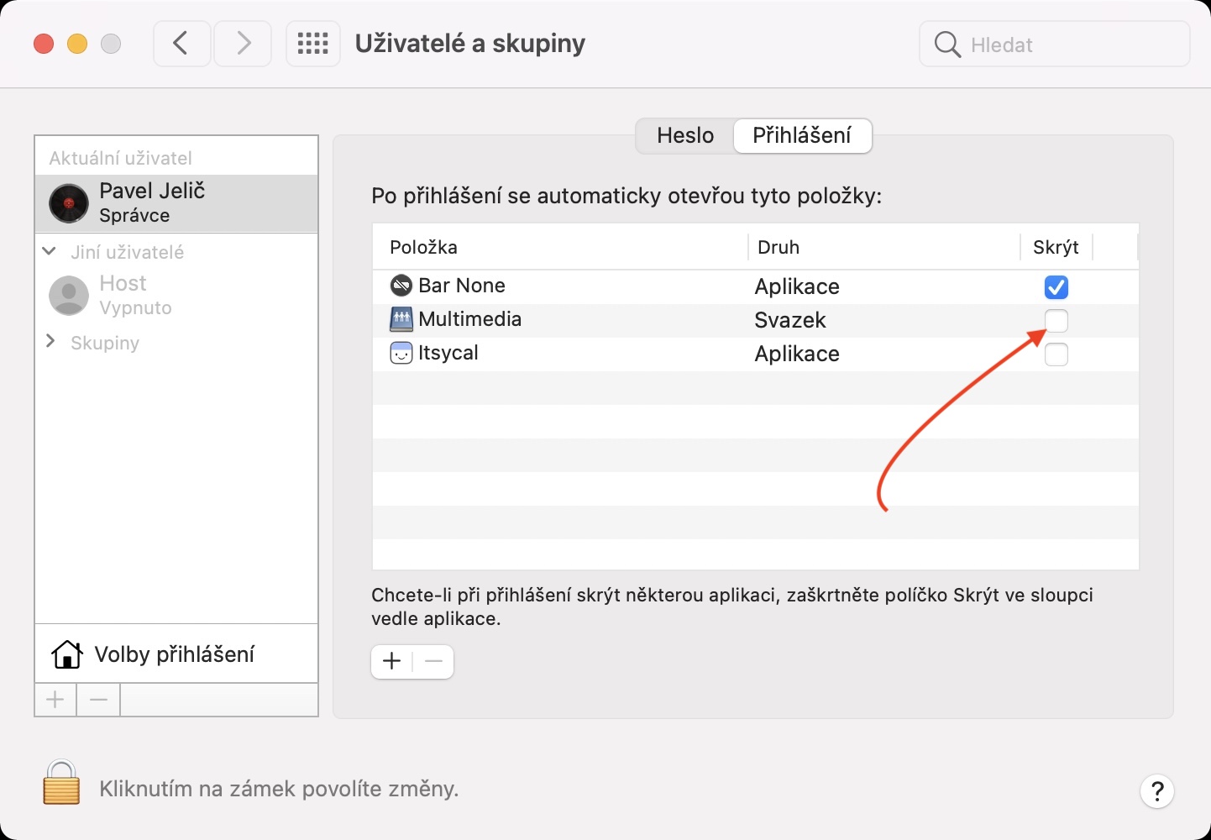
Task: Open the help question mark button
Action: pyautogui.click(x=1156, y=790)
